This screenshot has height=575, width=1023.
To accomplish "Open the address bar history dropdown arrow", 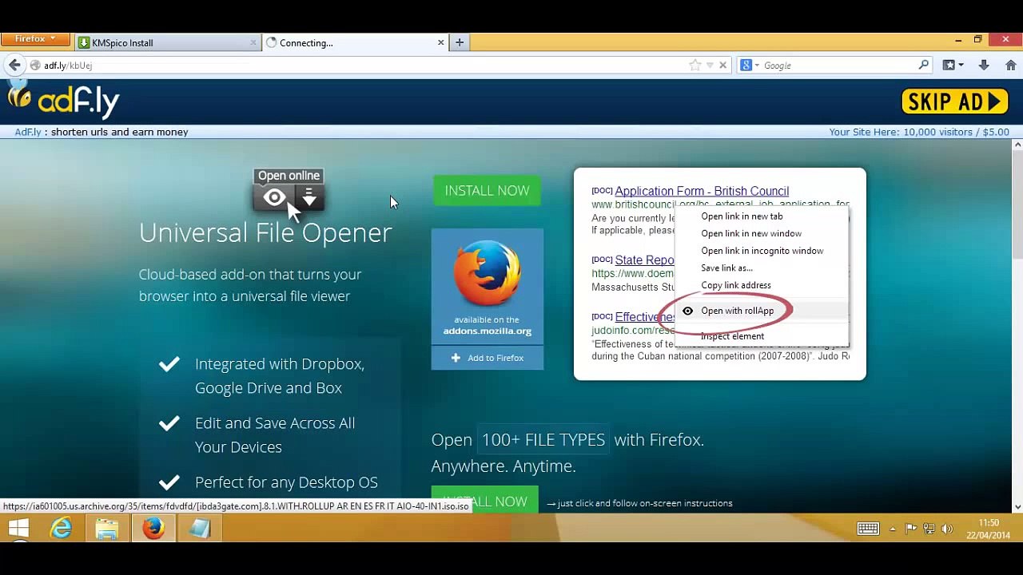I will coord(709,65).
